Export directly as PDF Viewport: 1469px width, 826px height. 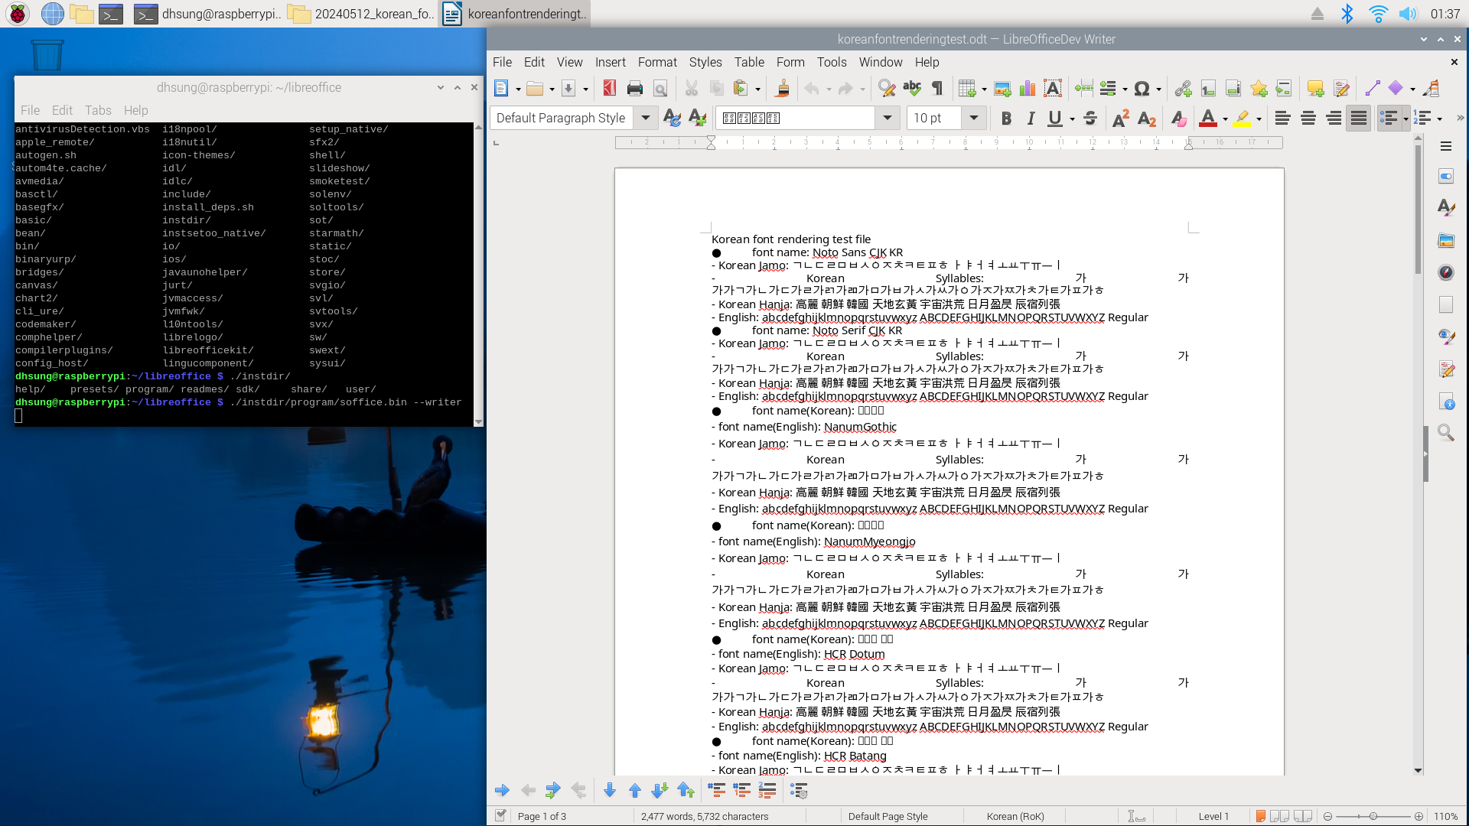pos(609,89)
